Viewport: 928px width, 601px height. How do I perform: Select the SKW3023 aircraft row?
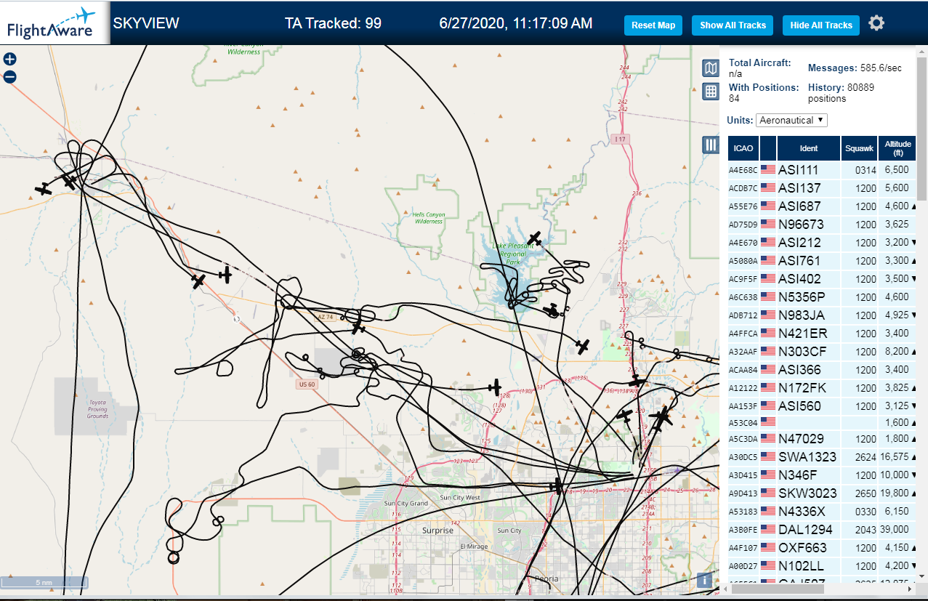tap(823, 493)
